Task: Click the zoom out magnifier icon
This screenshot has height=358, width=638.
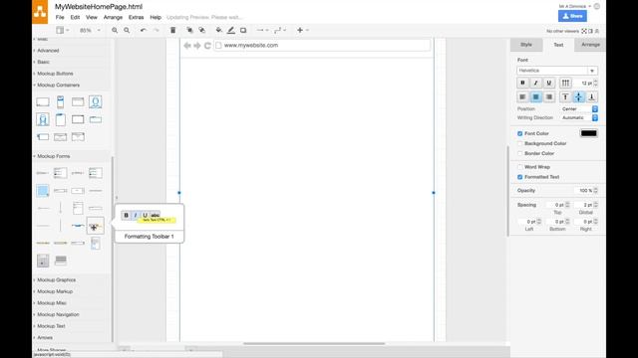Action: 127,30
